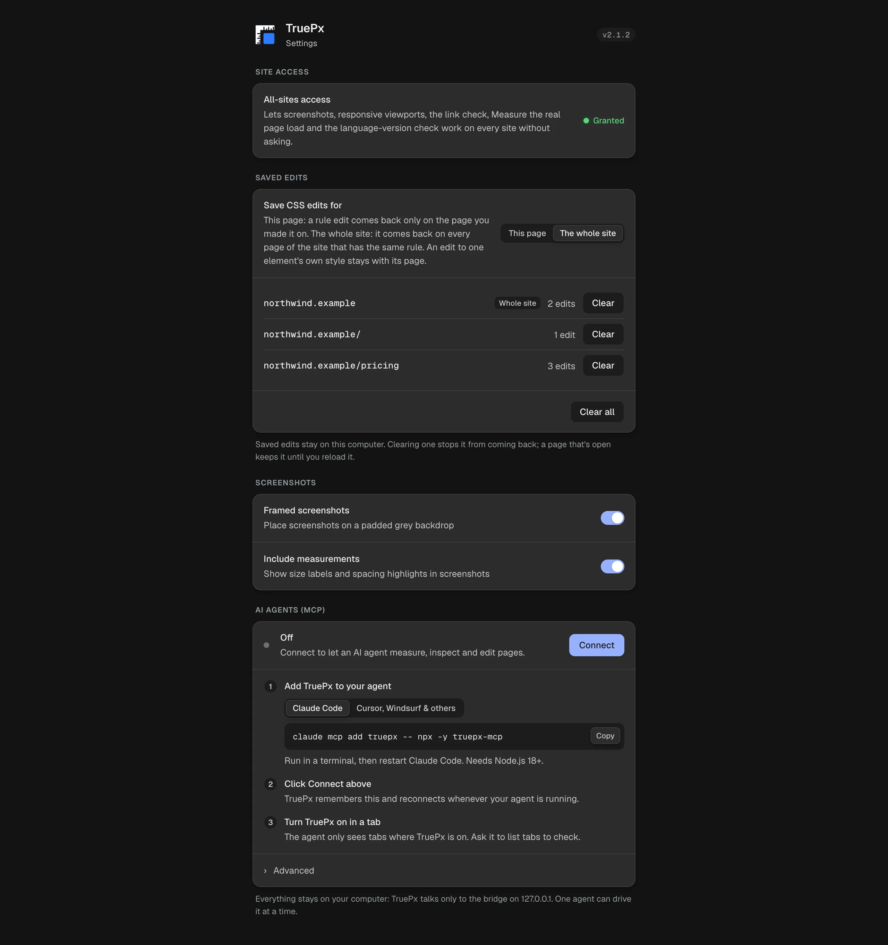Click the Add TruePx to your agent step
Image resolution: width=888 pixels, height=945 pixels.
coord(338,686)
